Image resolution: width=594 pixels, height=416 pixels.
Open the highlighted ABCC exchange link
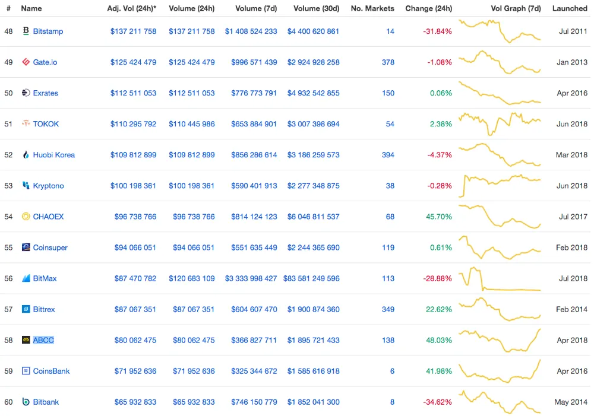coord(43,340)
